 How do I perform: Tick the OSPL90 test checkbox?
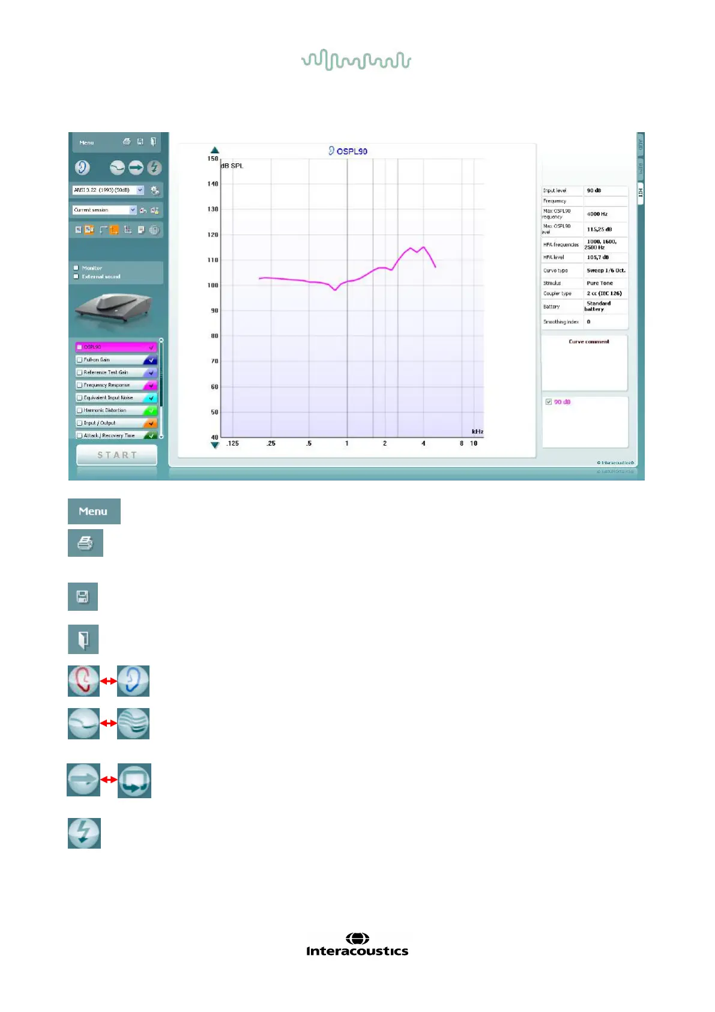[x=79, y=347]
